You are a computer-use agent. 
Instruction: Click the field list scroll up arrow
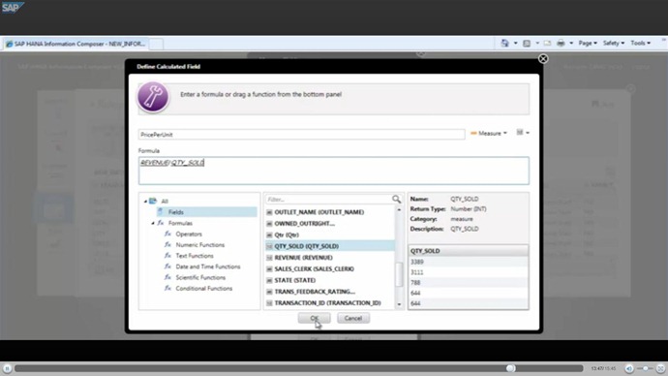tap(399, 209)
